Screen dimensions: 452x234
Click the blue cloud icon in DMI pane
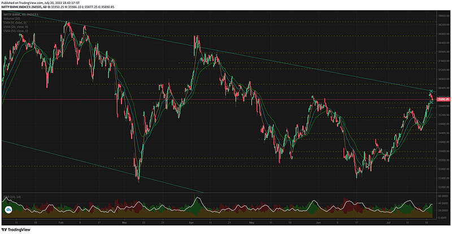click(8, 211)
